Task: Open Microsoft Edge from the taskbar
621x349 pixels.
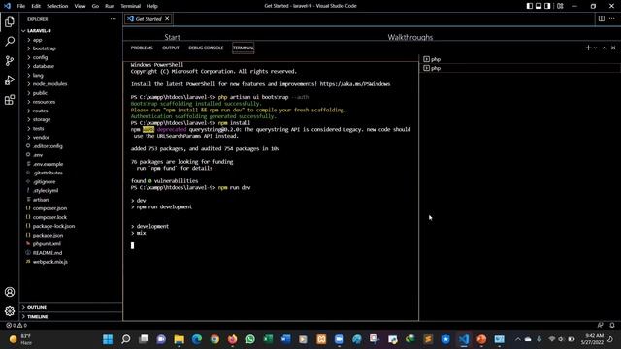Action: tap(197, 339)
